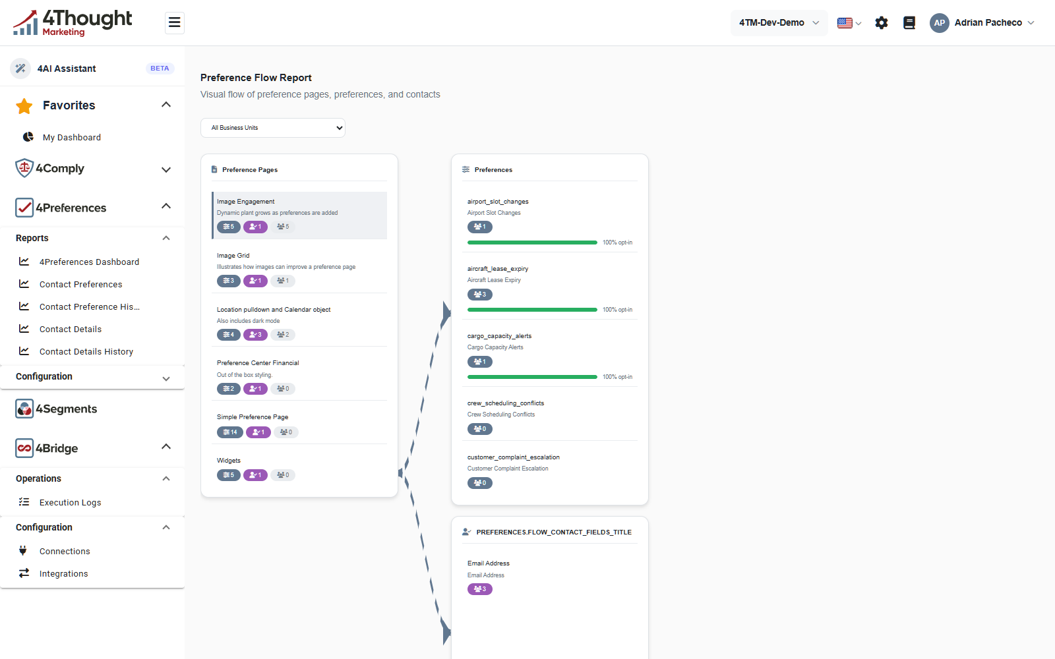Click the 4Comply shield icon

coord(24,168)
